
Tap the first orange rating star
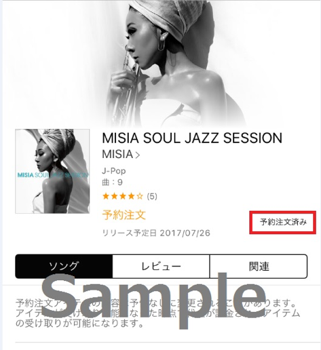click(x=106, y=196)
